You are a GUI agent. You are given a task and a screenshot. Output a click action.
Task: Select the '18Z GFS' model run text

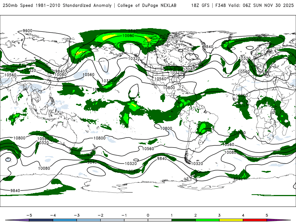click(x=200, y=5)
